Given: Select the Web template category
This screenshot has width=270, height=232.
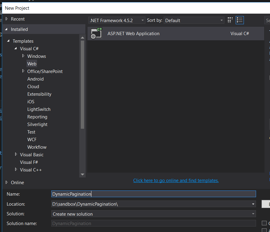Looking at the screenshot, I should pos(32,64).
